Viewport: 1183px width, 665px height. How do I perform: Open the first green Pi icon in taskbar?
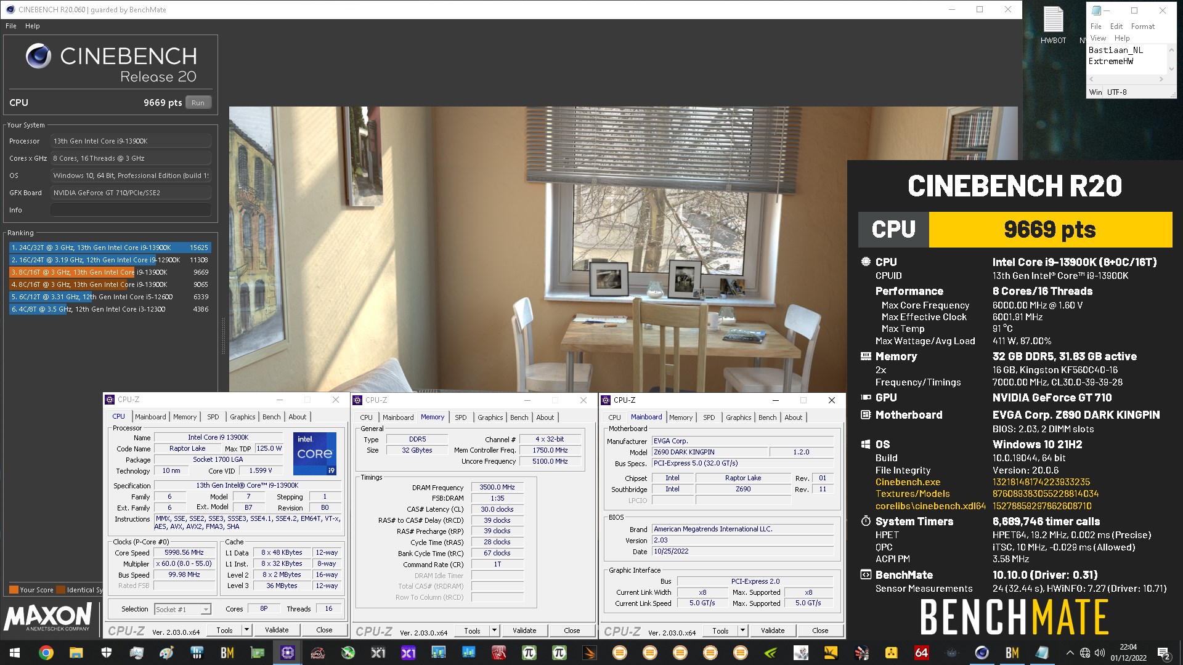[529, 653]
